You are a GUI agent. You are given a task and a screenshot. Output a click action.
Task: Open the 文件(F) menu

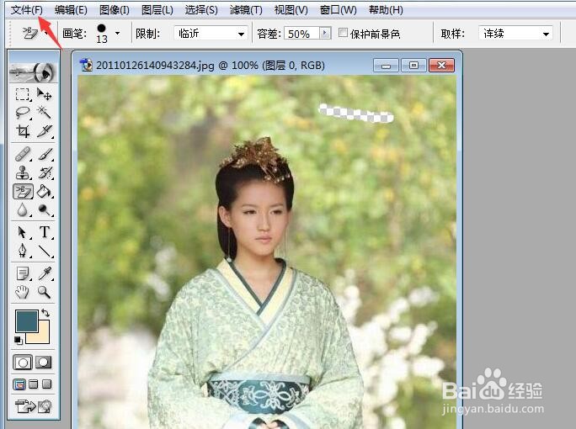point(26,10)
